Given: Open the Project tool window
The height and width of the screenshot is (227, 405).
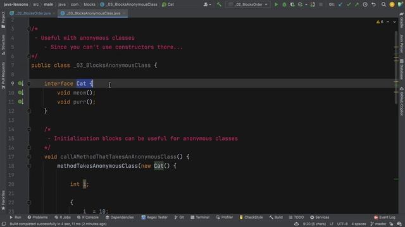Looking at the screenshot, I should (x=3, y=20).
